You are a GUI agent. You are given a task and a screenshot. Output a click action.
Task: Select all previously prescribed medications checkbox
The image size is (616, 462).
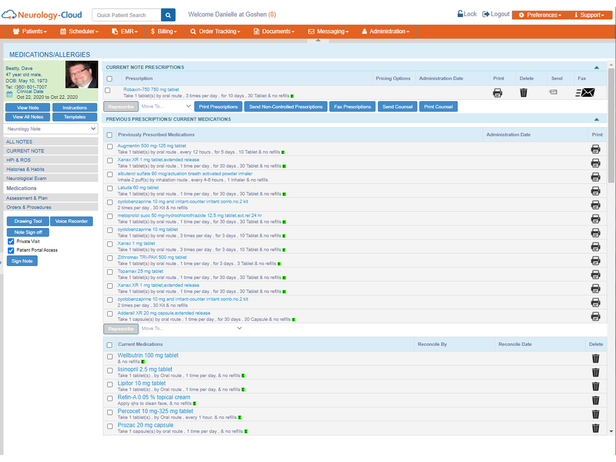coord(110,135)
